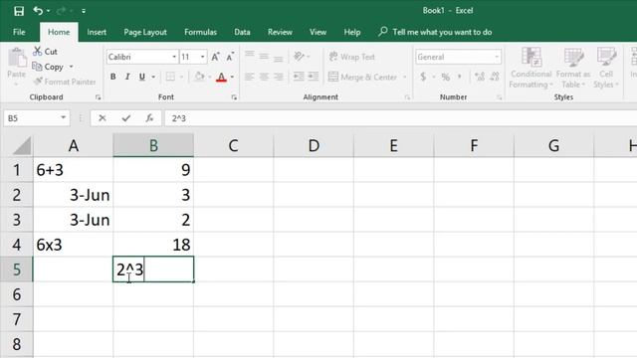Viewport: 637px width, 358px height.
Task: Customize the Quick Access Toolbar
Action: click(x=84, y=11)
